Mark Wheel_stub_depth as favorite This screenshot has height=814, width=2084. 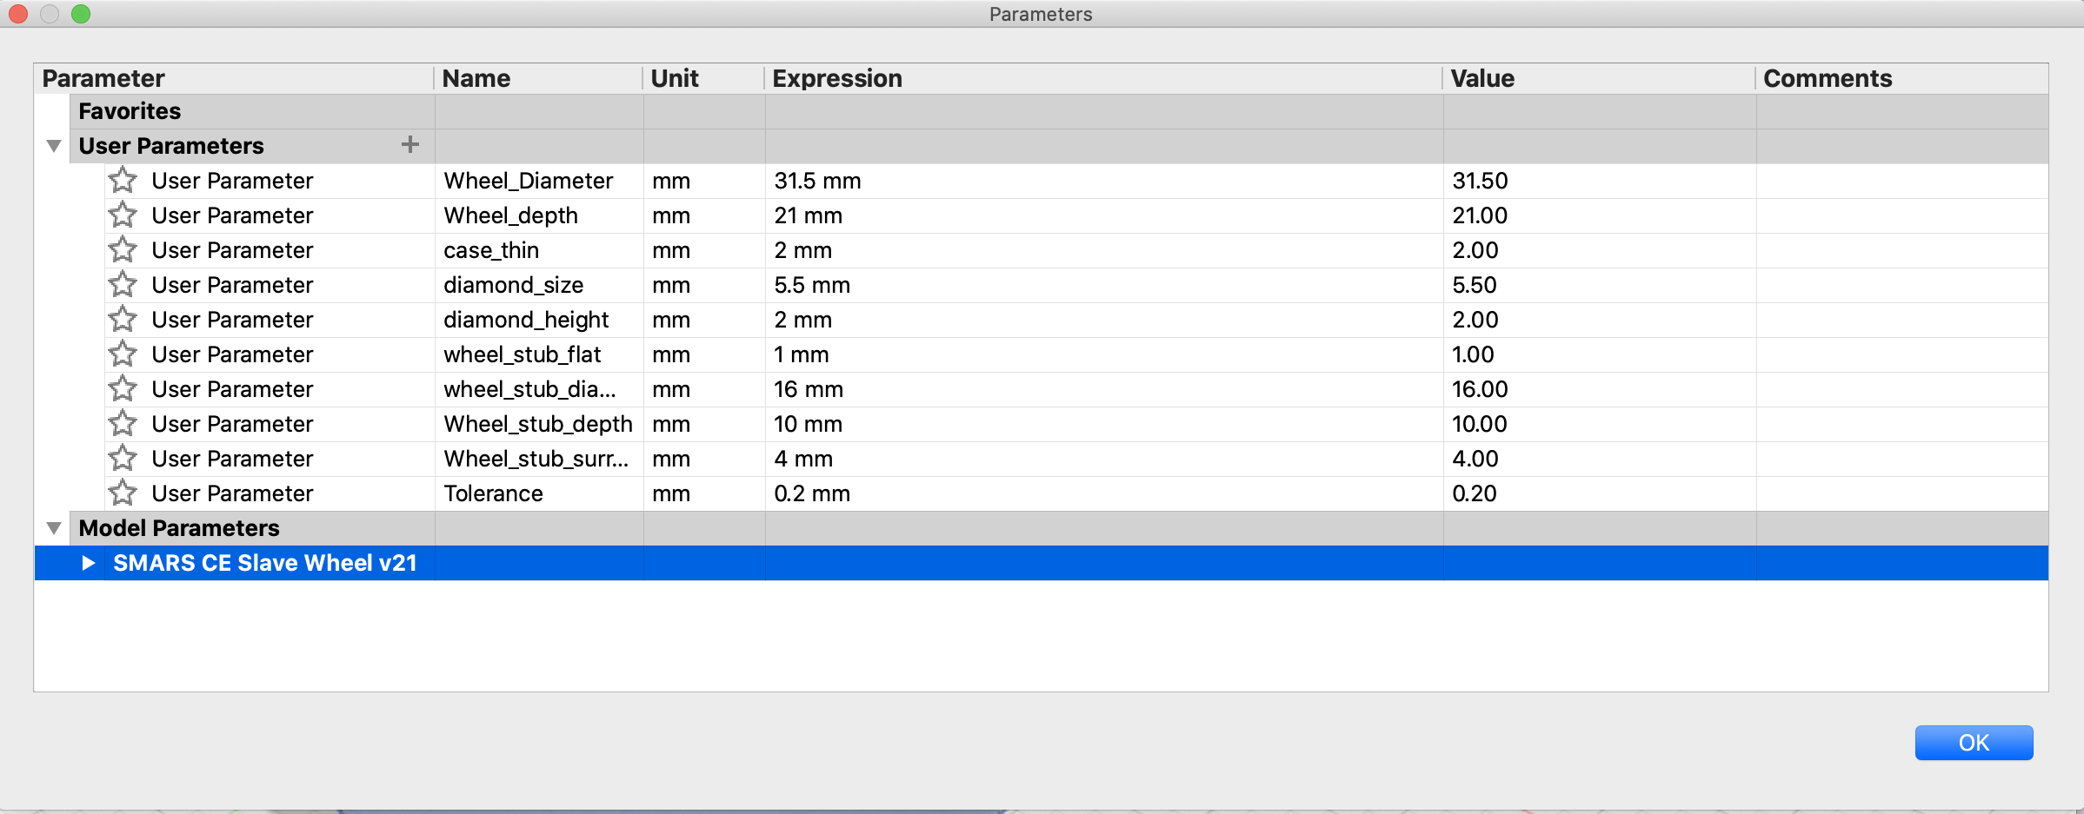click(123, 424)
